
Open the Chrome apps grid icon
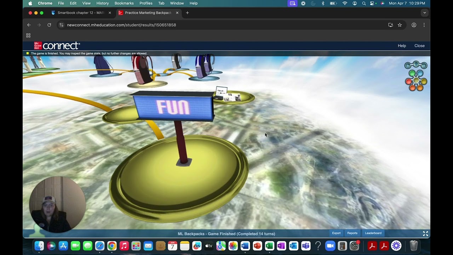[28, 35]
